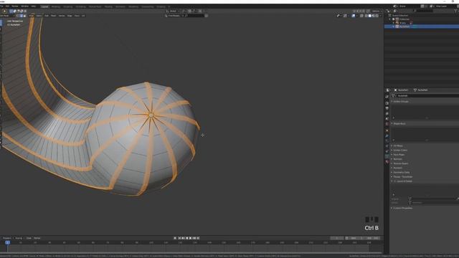Open the Object Data properties tab (green mesh icon)
Viewport: 459px width, 258px height.
[x=387, y=156]
